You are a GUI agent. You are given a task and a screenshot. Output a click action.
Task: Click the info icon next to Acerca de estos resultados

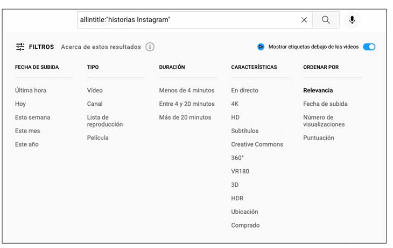pyautogui.click(x=150, y=47)
